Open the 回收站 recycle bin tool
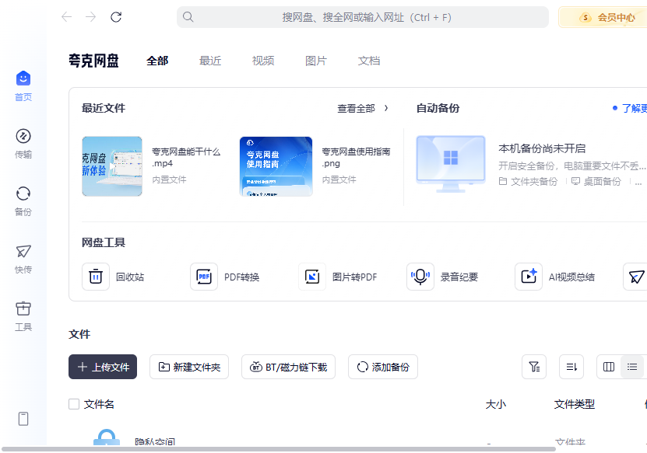647x453 pixels. click(x=96, y=277)
